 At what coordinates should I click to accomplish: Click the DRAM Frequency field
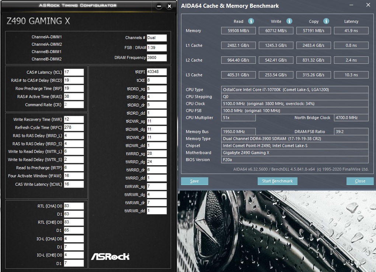click(x=157, y=58)
